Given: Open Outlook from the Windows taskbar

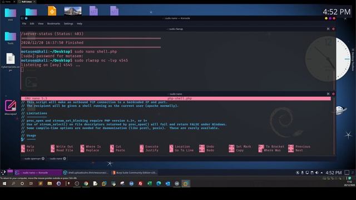Looking at the screenshot, I should (168, 183).
